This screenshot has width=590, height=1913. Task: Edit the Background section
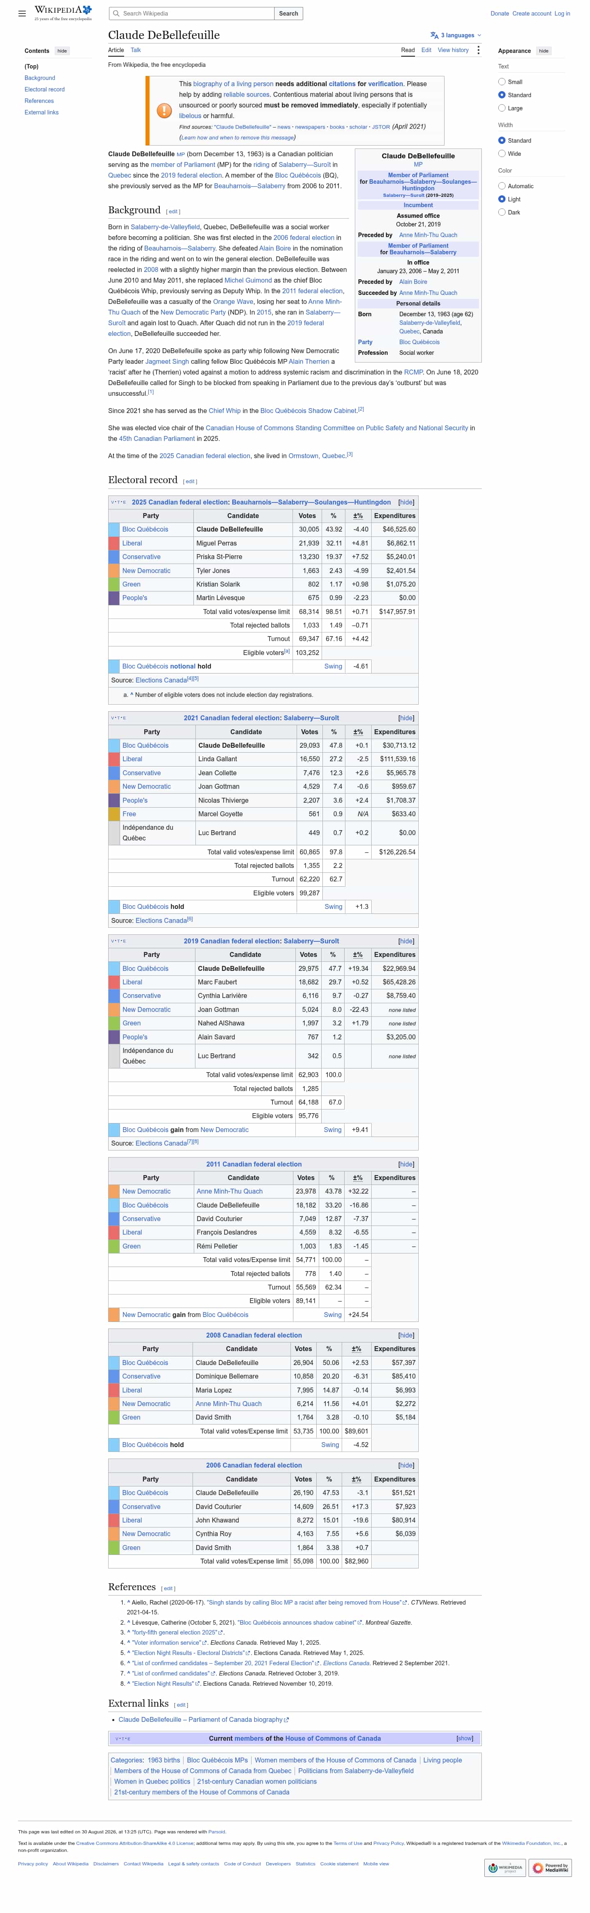pyautogui.click(x=173, y=212)
